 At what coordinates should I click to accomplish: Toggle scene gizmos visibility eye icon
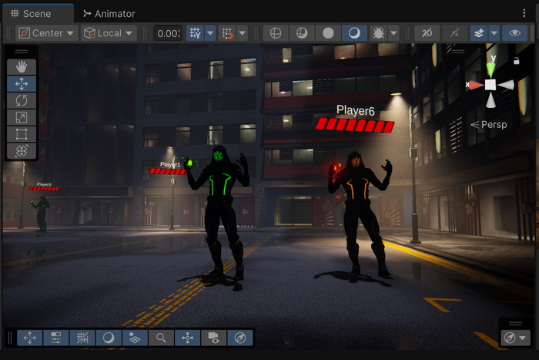[514, 33]
